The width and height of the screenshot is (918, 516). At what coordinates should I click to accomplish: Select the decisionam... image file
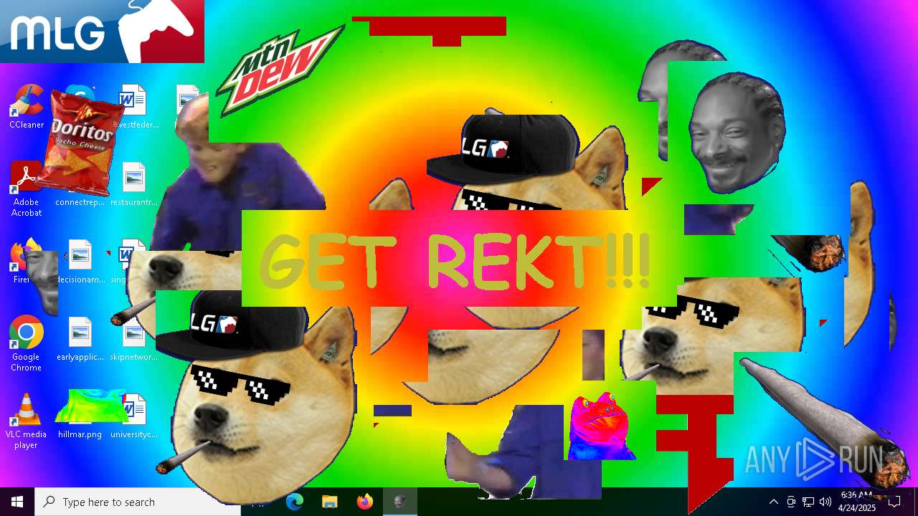pyautogui.click(x=80, y=261)
